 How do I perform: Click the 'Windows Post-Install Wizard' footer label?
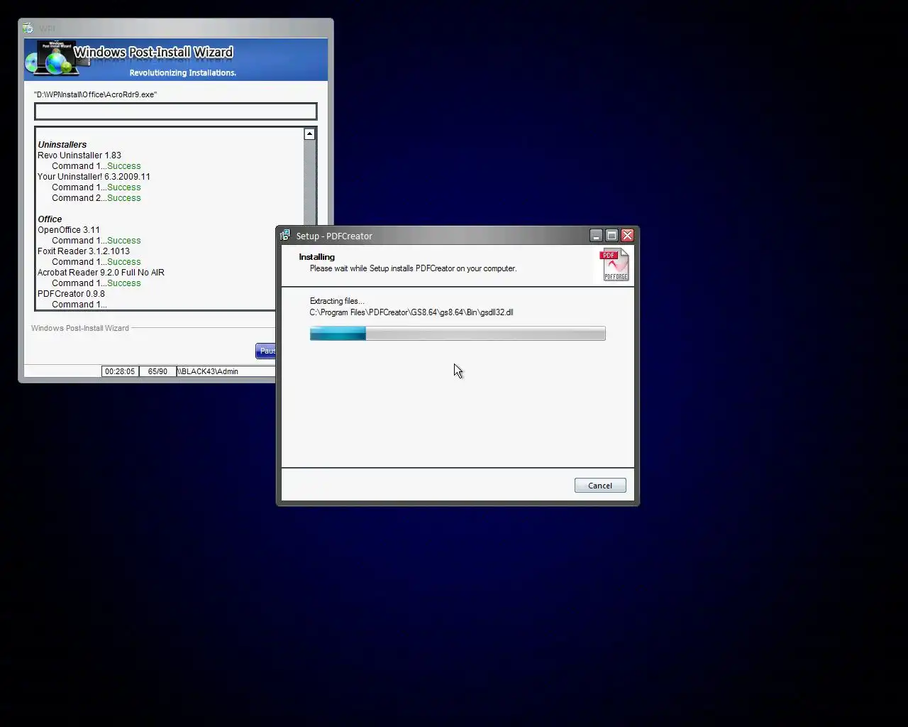[x=80, y=328]
